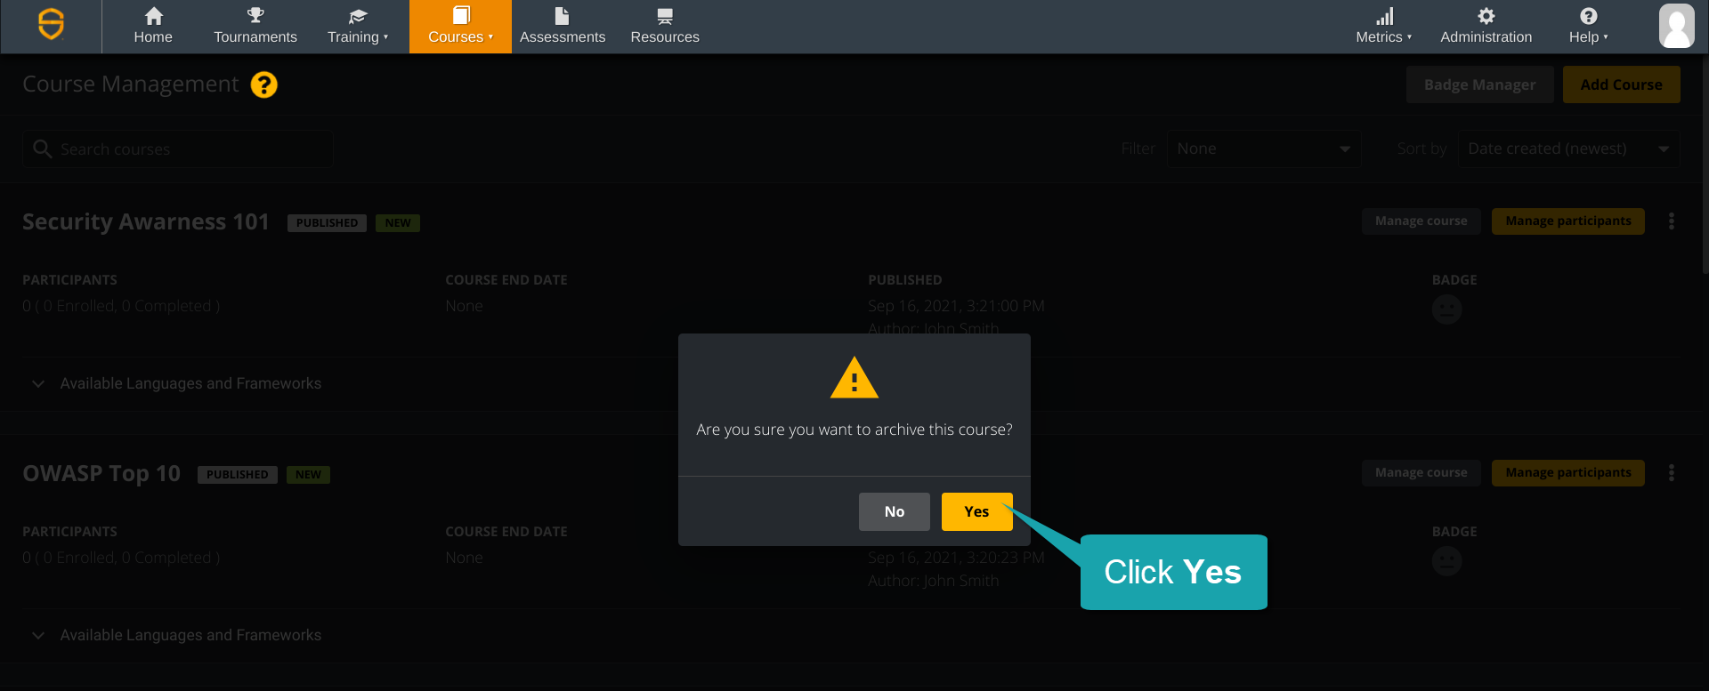Open the Badge Manager

[1480, 84]
